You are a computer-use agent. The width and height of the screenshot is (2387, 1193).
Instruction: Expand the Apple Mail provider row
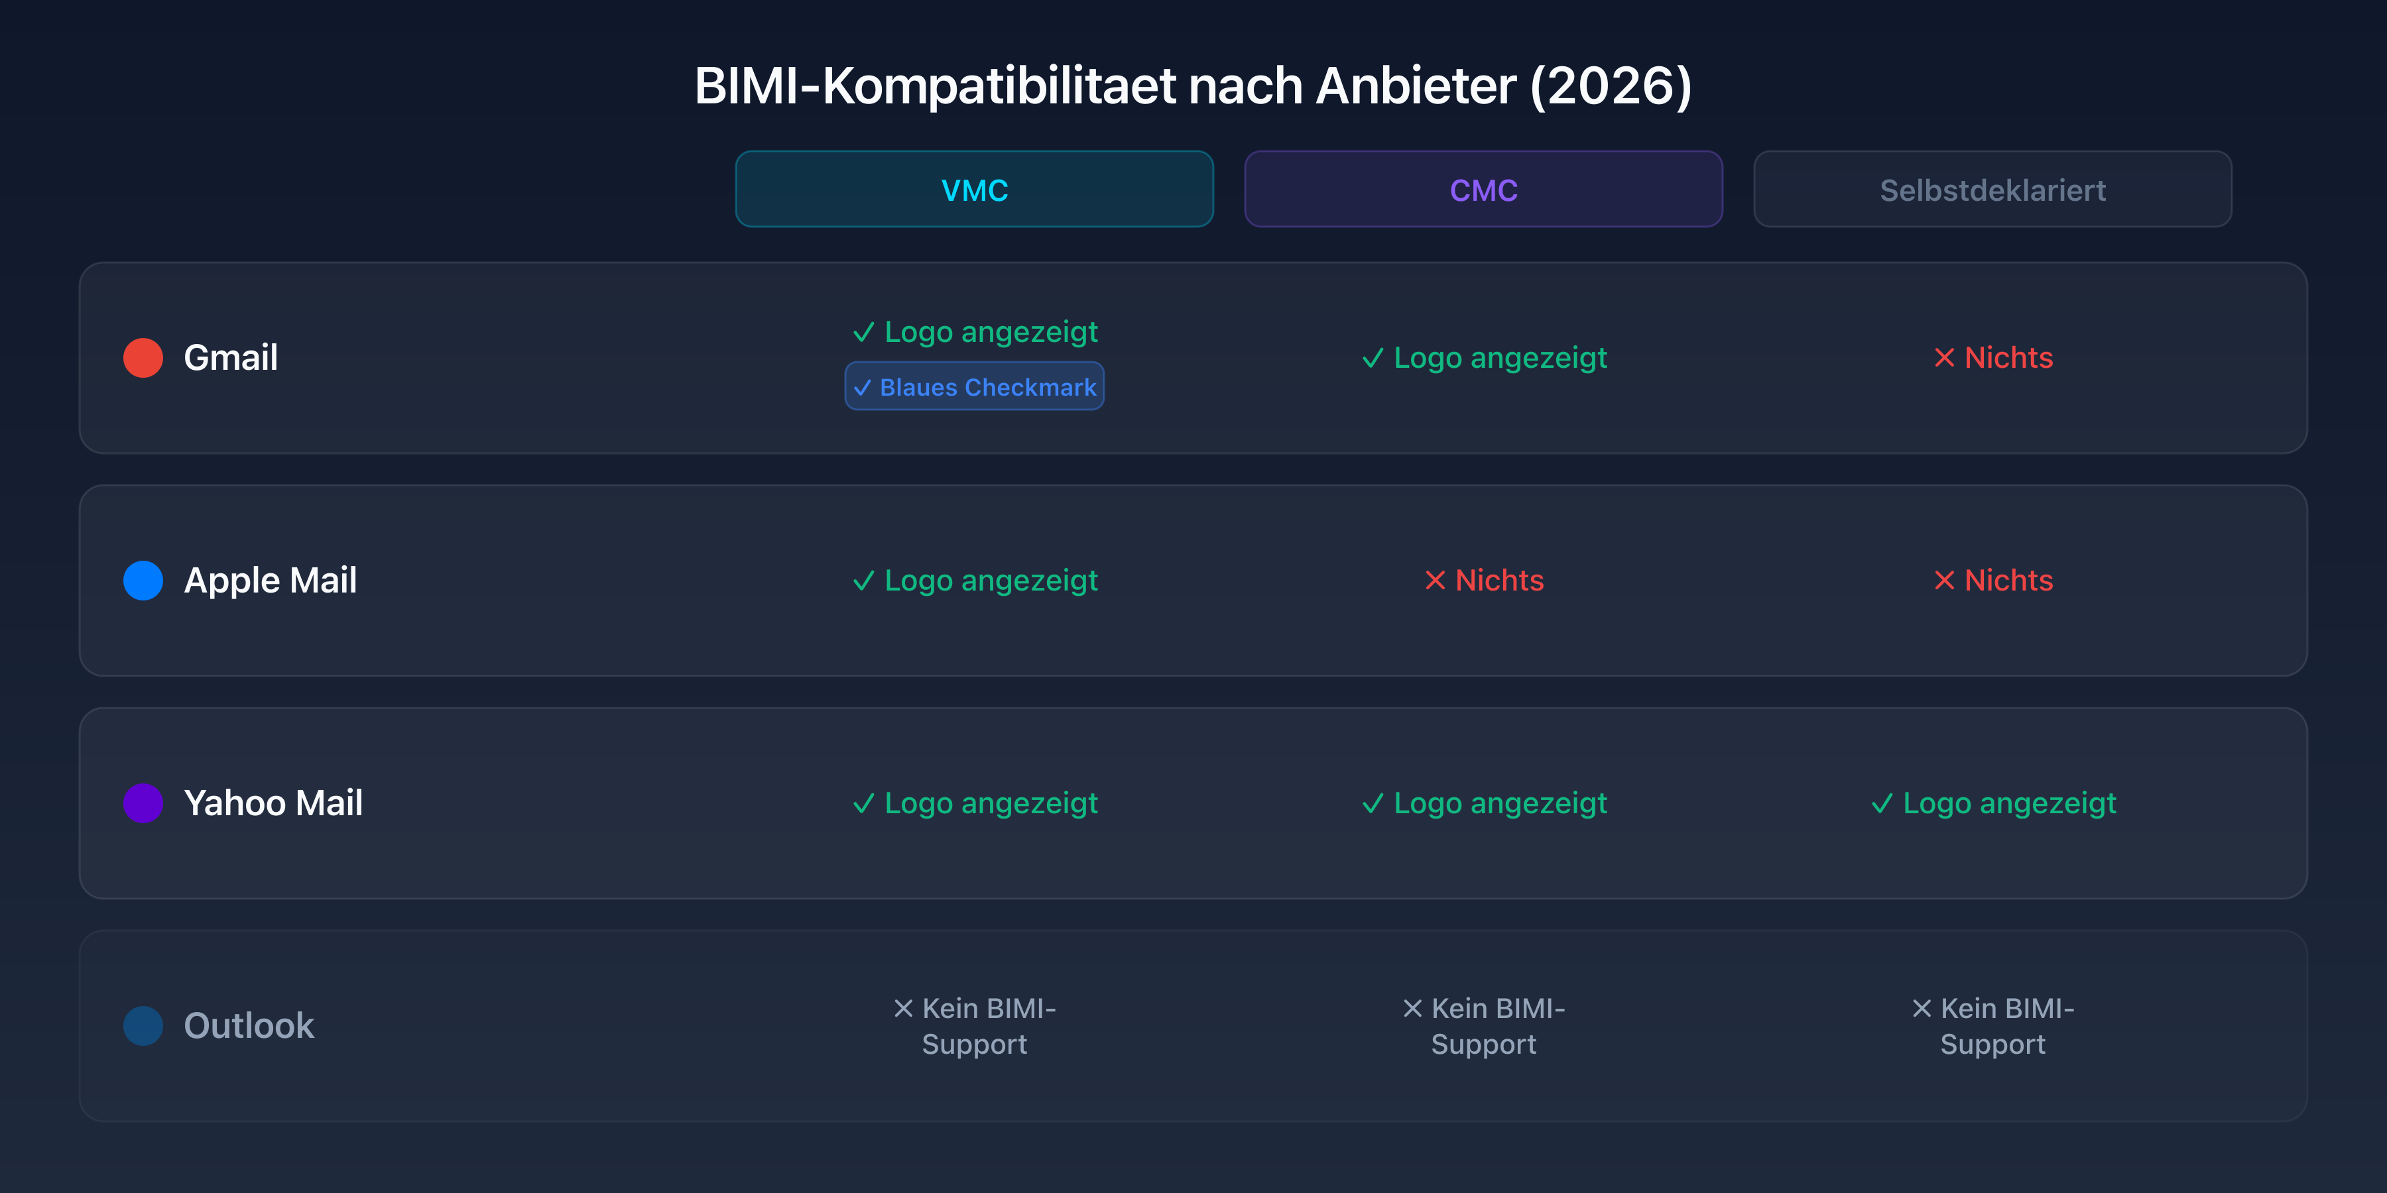pyautogui.click(x=1193, y=581)
